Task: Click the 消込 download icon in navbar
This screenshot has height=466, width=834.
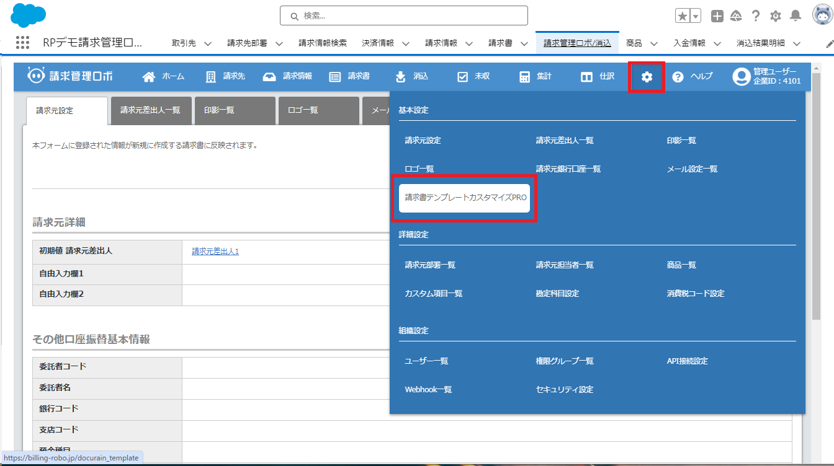Action: [x=401, y=77]
